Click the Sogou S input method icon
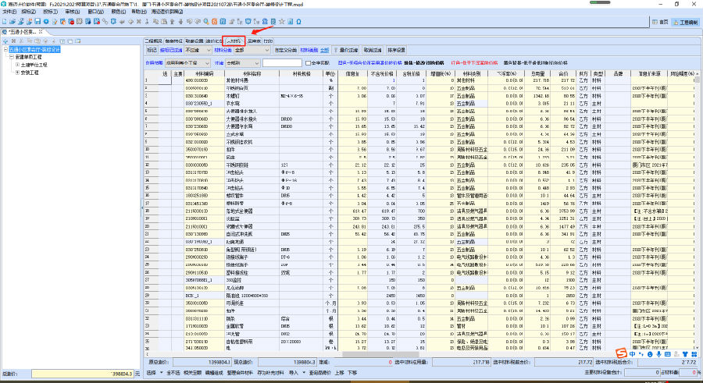703x383 pixels. pos(621,353)
